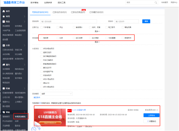
Task: Click the blue 搜索 button
Action: [146, 21]
